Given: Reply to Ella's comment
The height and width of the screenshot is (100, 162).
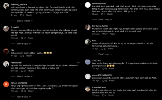Looking at the screenshot, I should pyautogui.click(x=29, y=56).
